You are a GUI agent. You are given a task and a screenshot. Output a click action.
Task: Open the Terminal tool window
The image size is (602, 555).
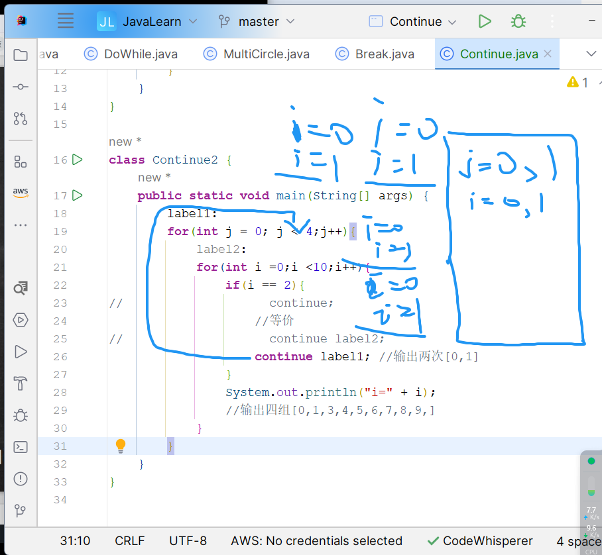click(x=21, y=447)
